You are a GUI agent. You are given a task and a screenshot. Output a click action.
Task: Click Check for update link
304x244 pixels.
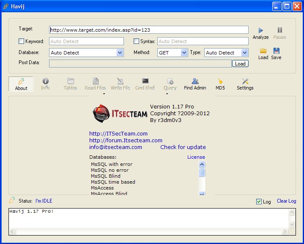tap(183, 147)
